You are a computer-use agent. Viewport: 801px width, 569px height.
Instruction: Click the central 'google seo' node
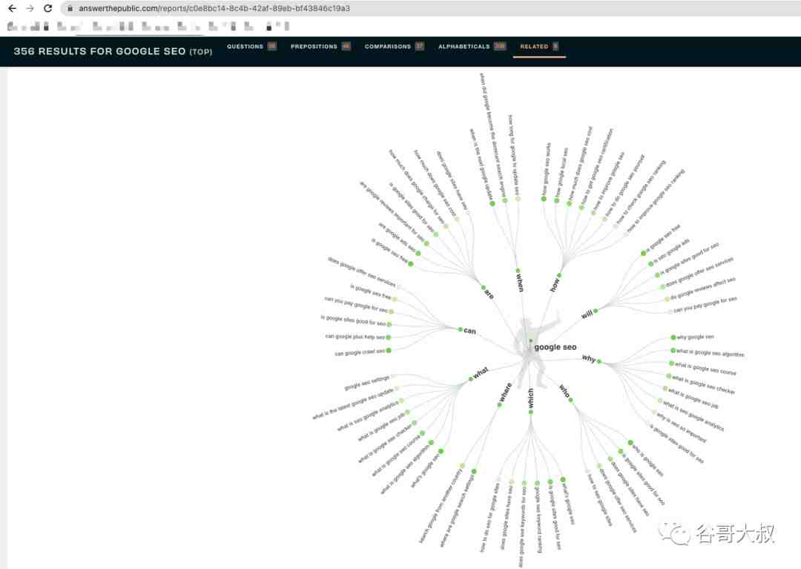555,346
